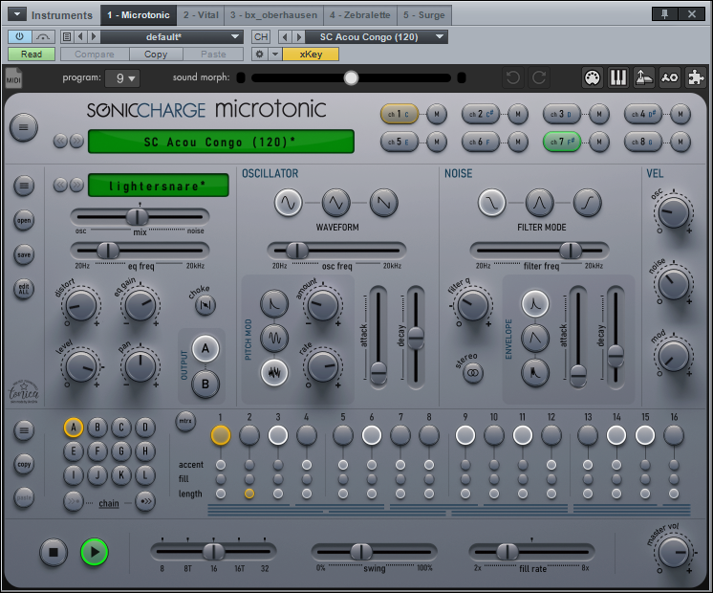Viewport: 713px width, 593px height.
Task: Mute drum channel 4
Action: point(681,114)
